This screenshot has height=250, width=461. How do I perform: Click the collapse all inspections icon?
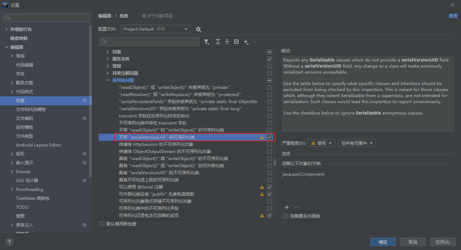click(227, 42)
